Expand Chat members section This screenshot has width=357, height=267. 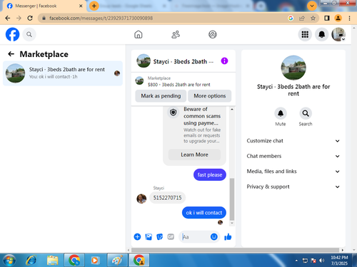click(293, 156)
